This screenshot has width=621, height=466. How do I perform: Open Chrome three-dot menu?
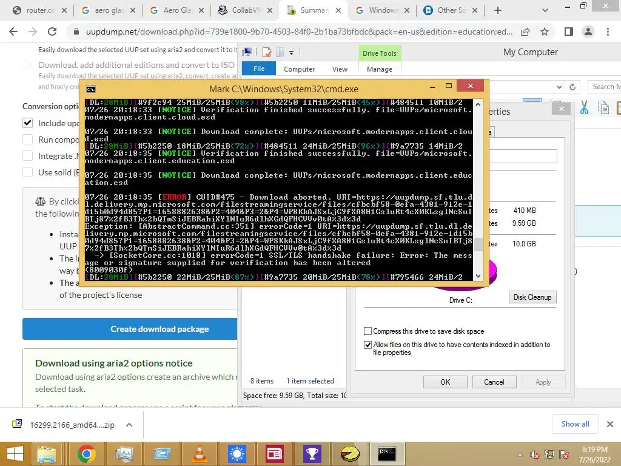(608, 32)
